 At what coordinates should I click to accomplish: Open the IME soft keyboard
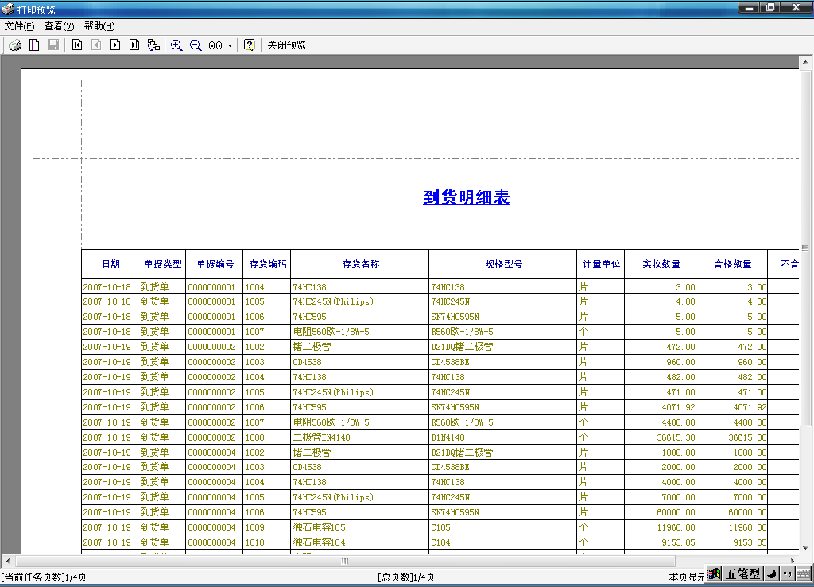(x=803, y=573)
